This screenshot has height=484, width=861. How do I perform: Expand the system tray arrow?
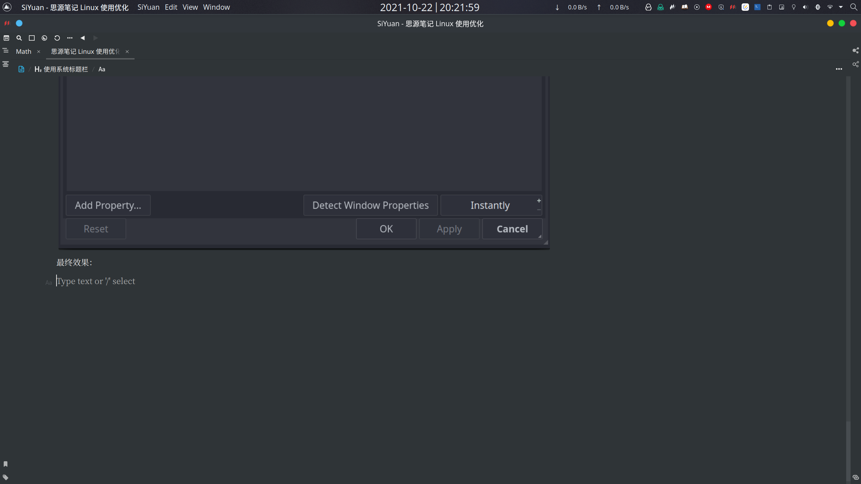841,7
